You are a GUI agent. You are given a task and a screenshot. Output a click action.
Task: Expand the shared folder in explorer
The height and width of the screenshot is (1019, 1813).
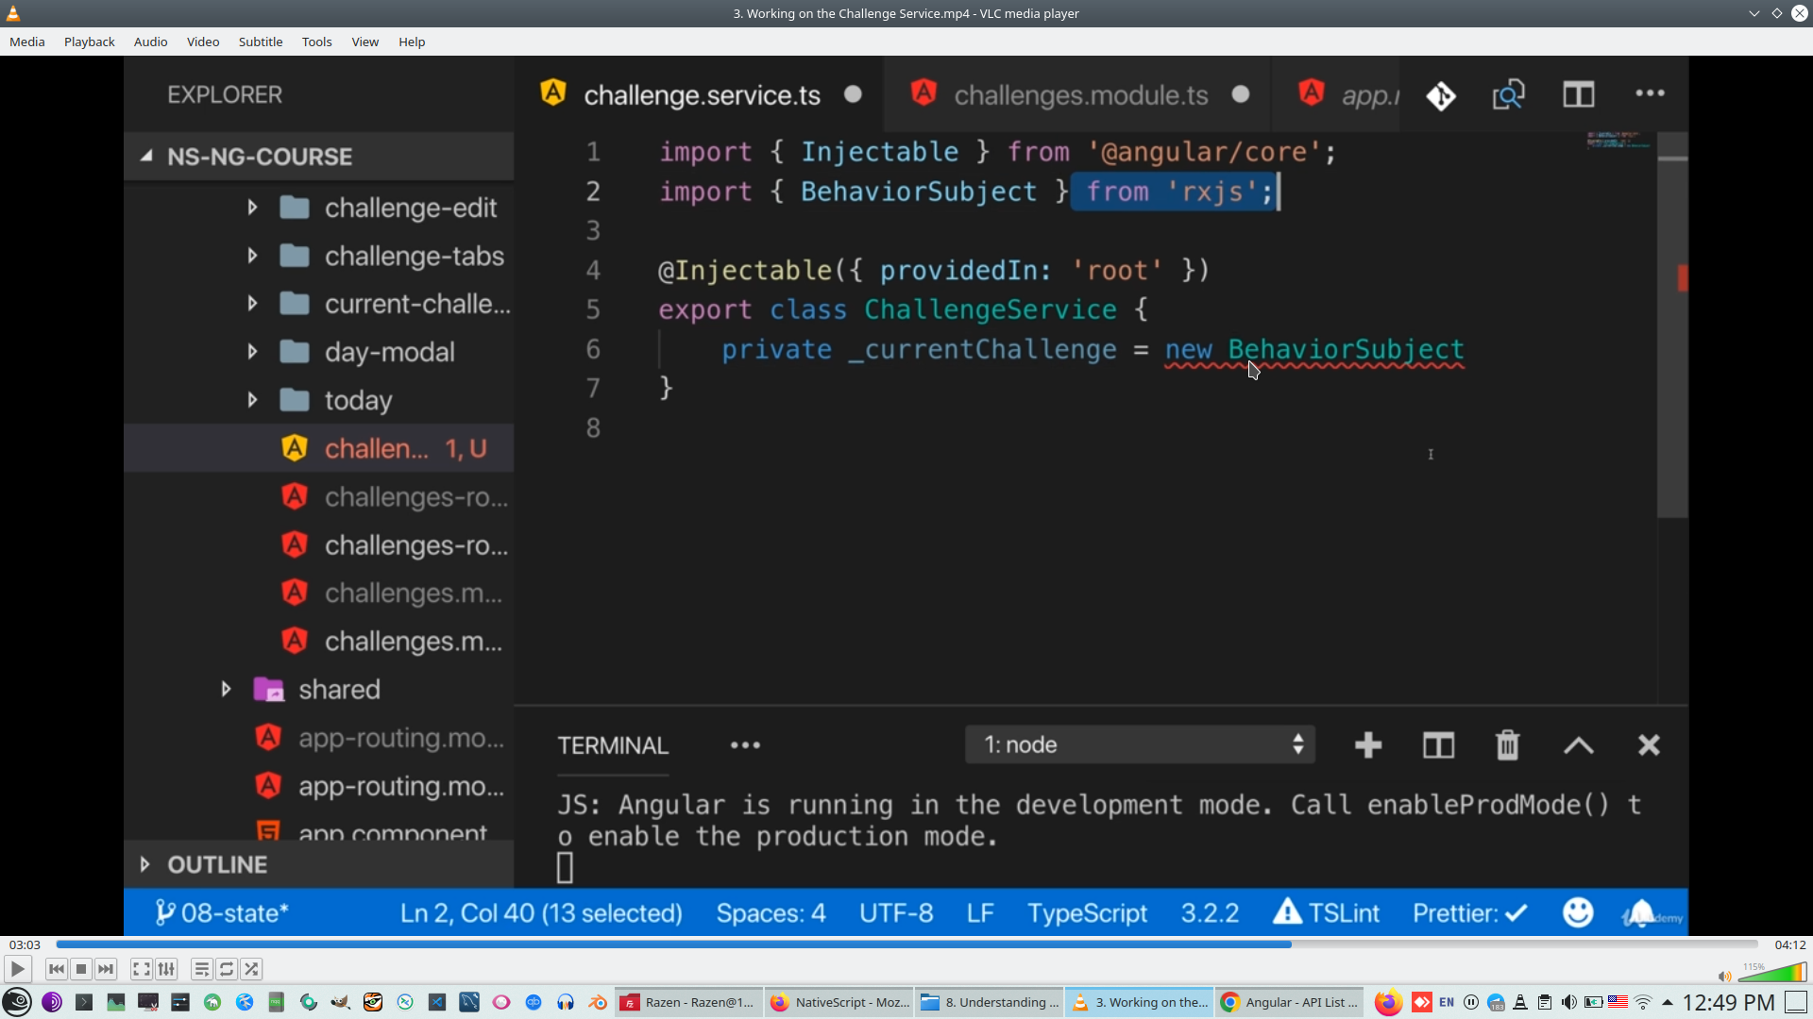(226, 690)
